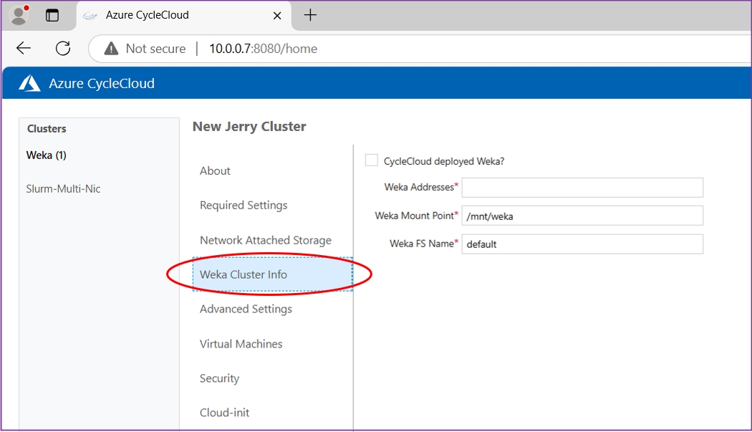Select the Weka (1) cluster entry
The image size is (752, 432).
[x=47, y=155]
